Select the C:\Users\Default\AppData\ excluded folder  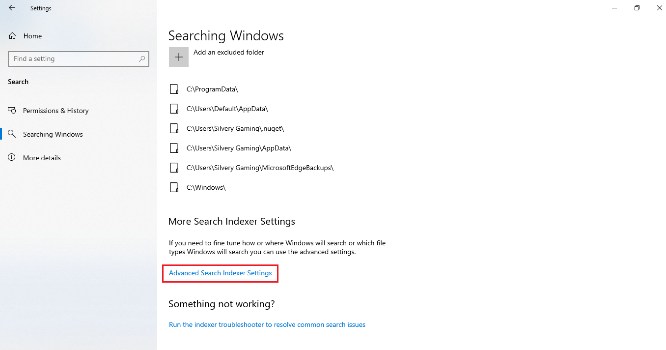pos(227,109)
